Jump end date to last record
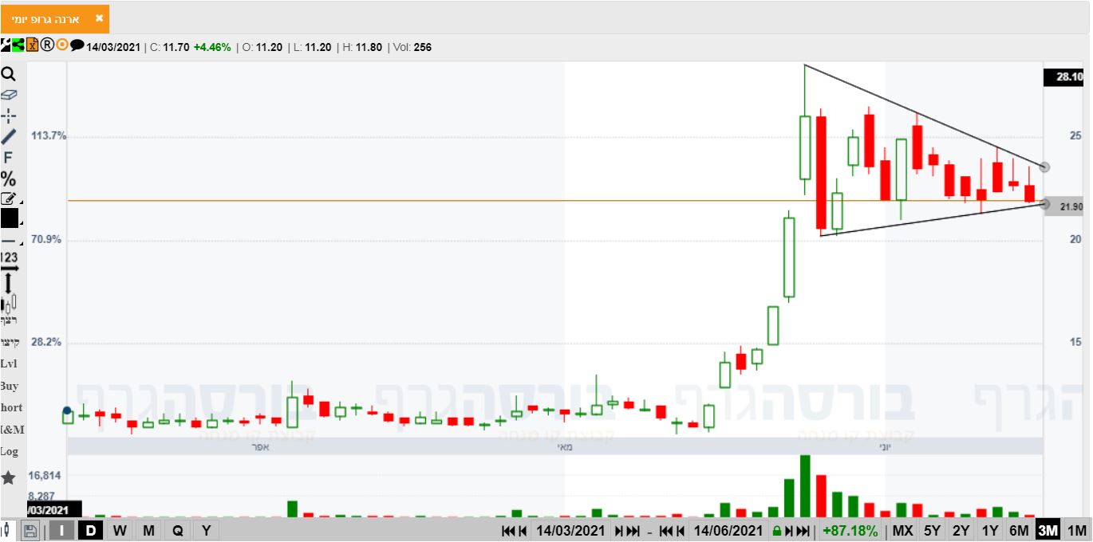The height and width of the screenshot is (542, 1093). [x=804, y=532]
